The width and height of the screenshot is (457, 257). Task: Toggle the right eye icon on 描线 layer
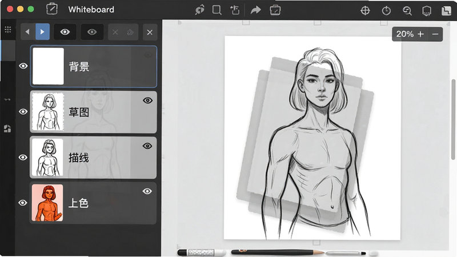coord(147,146)
